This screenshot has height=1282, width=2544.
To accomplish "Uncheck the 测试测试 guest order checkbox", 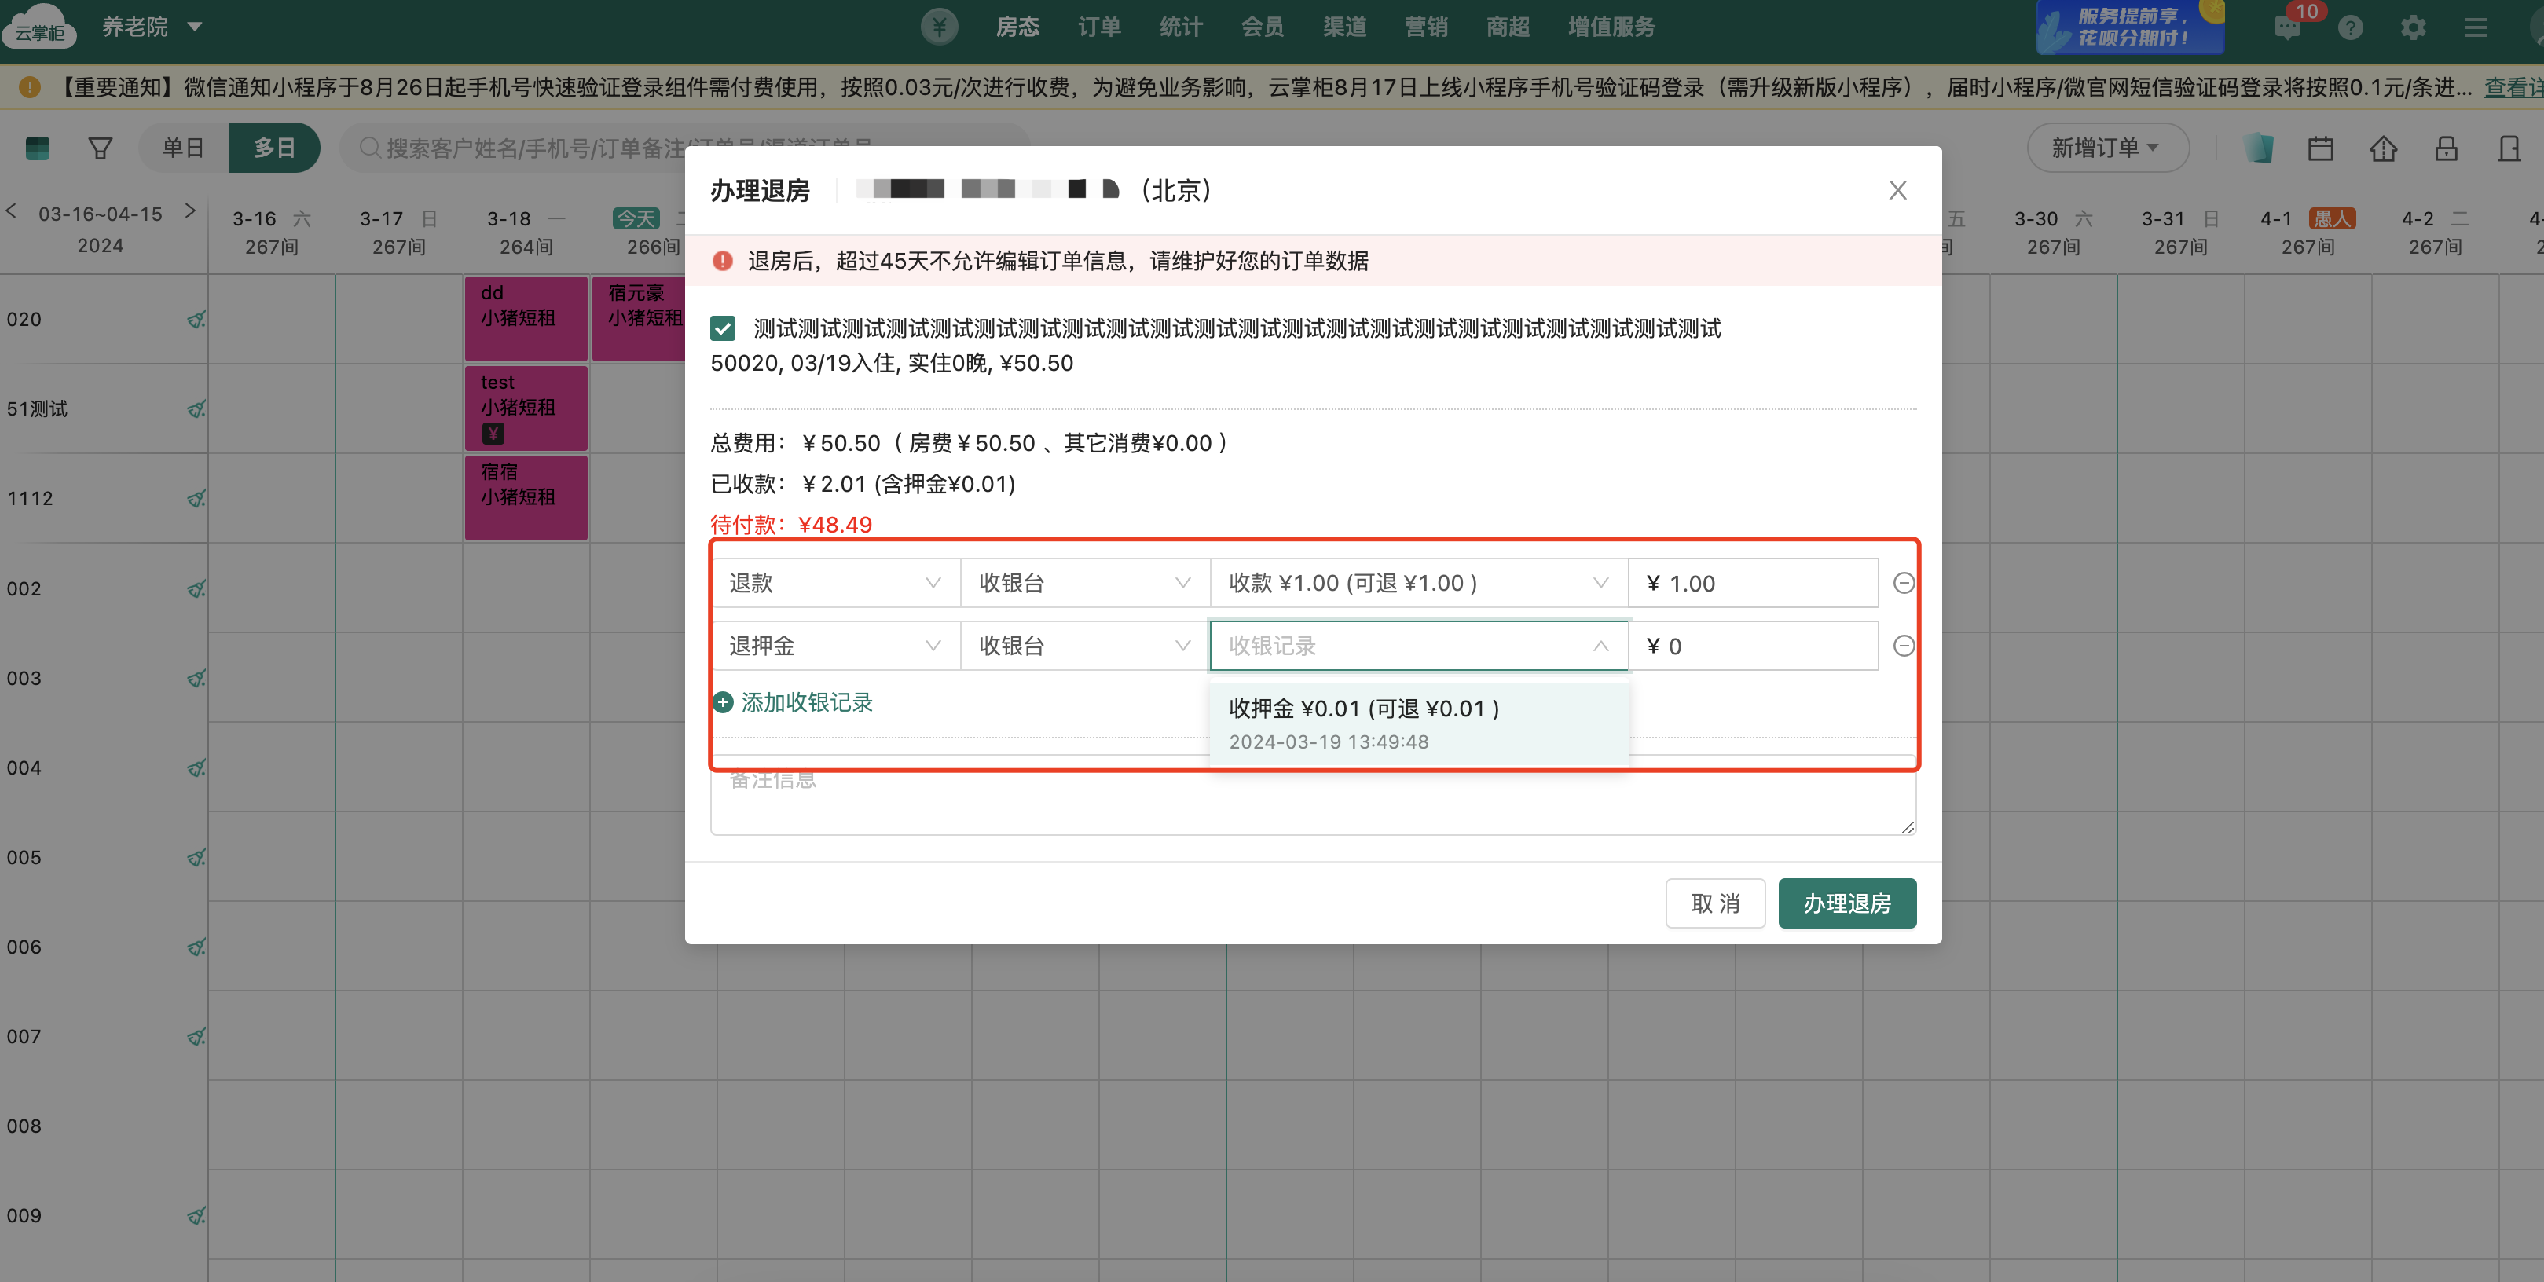I will click(723, 328).
